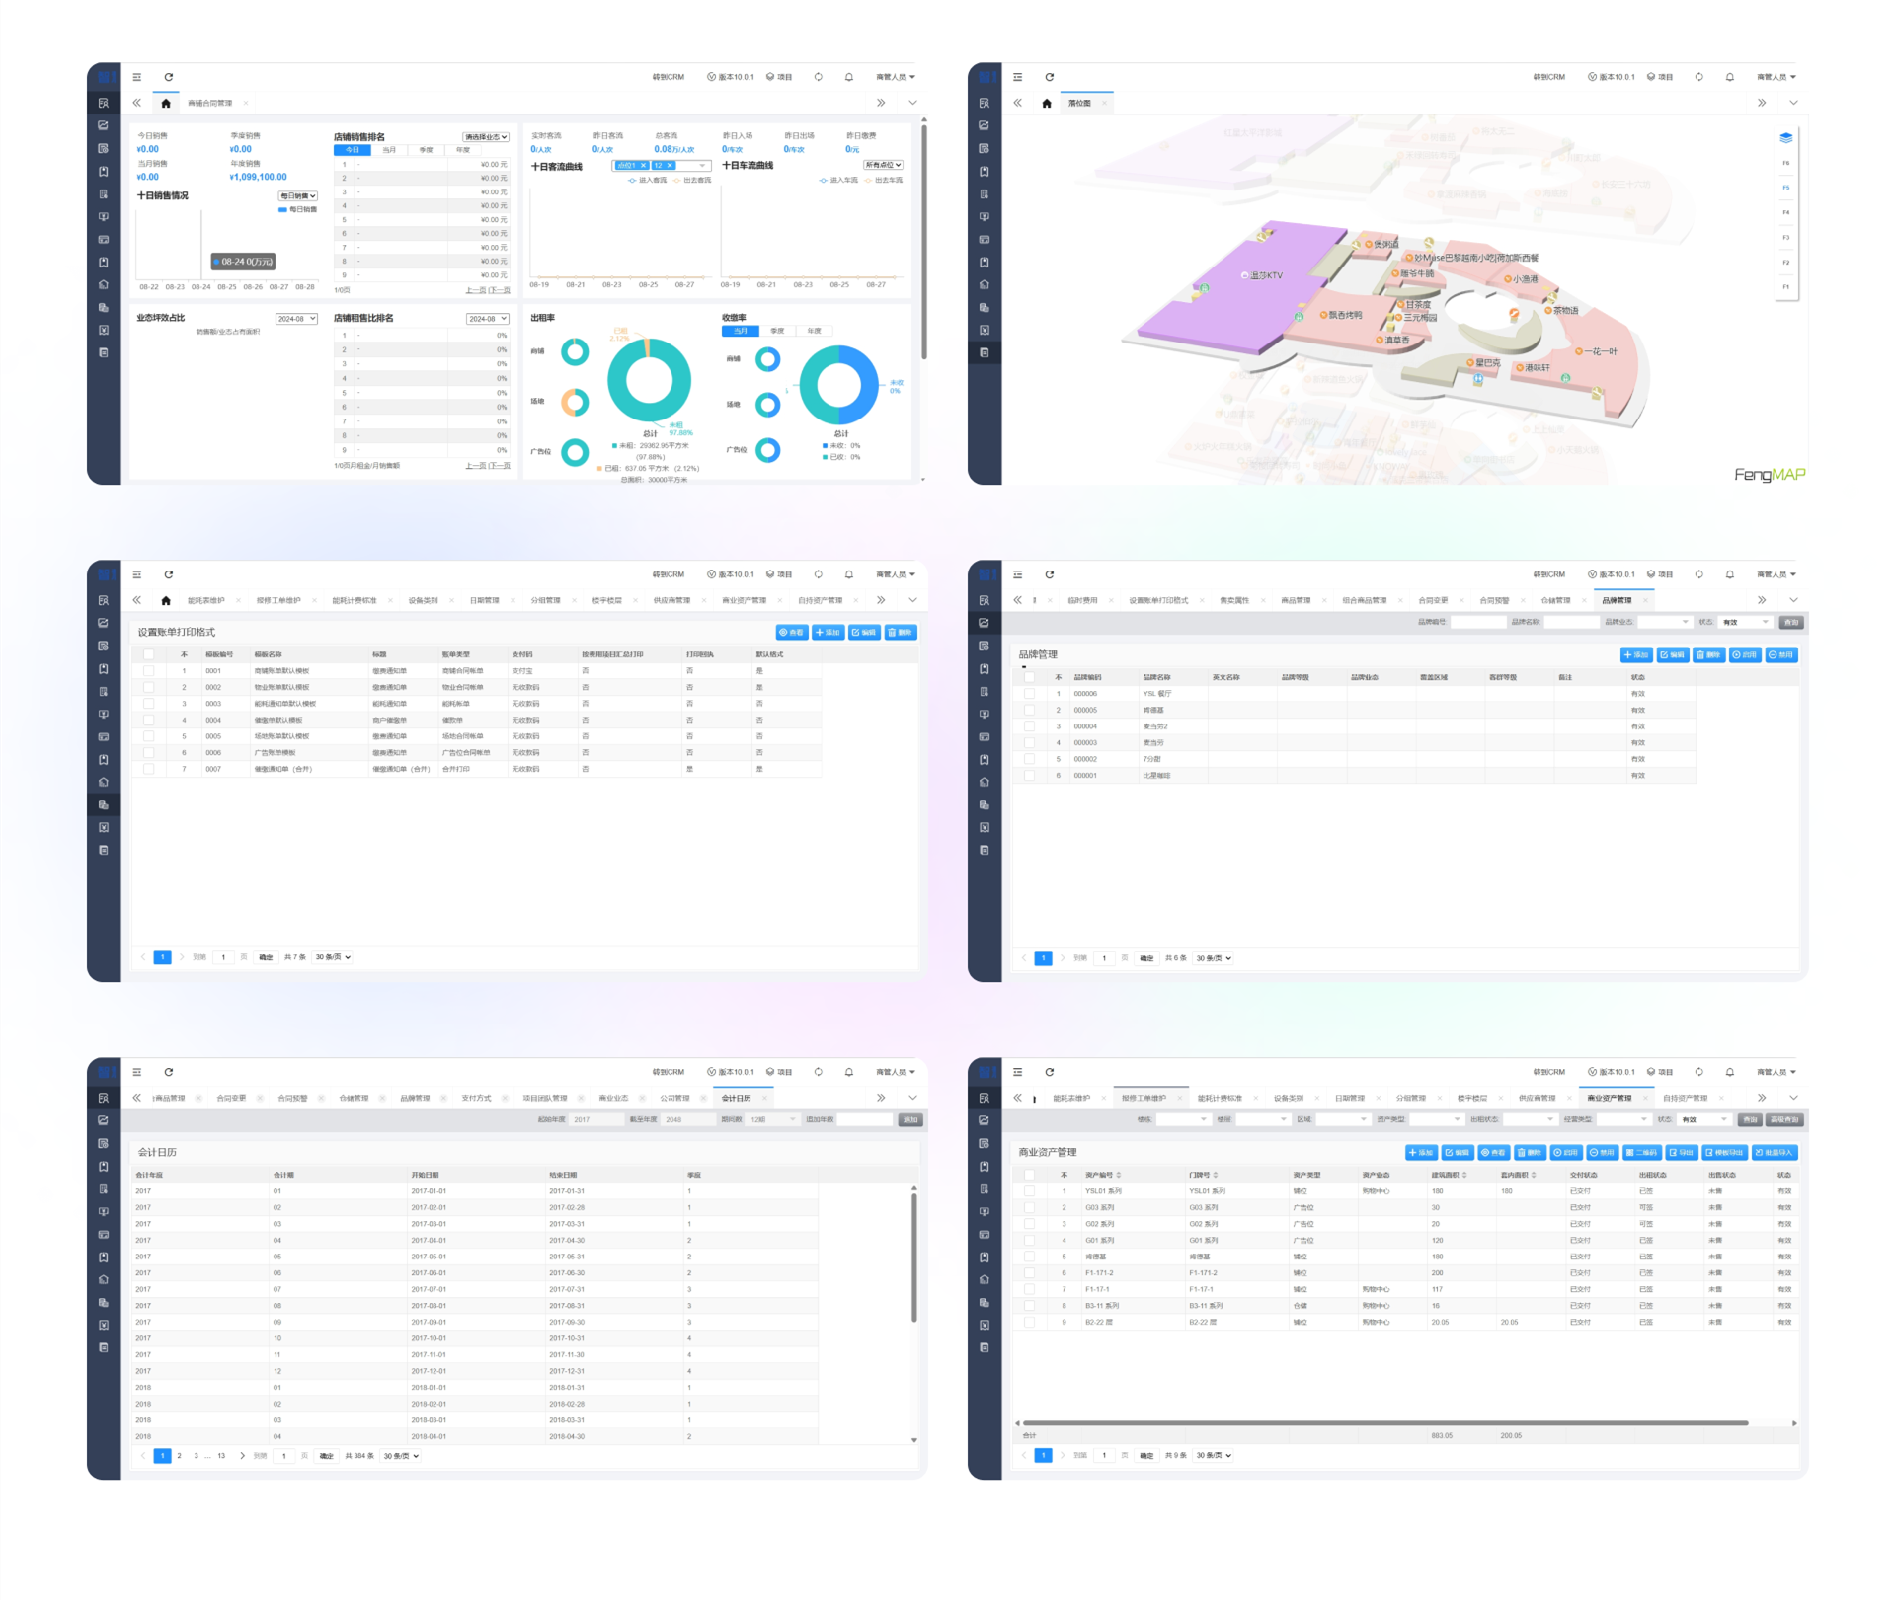Image resolution: width=1894 pixels, height=1600 pixels.
Task: Check the row checkbox for template 0001 in print format
Action: (x=148, y=671)
